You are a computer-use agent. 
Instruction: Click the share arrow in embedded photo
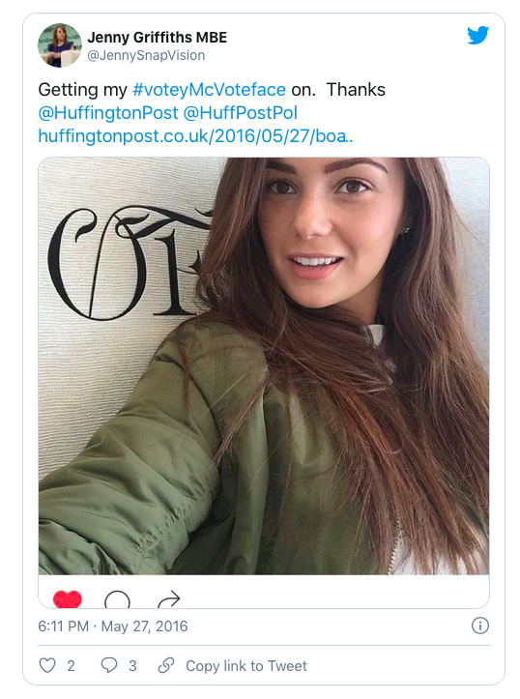169,599
